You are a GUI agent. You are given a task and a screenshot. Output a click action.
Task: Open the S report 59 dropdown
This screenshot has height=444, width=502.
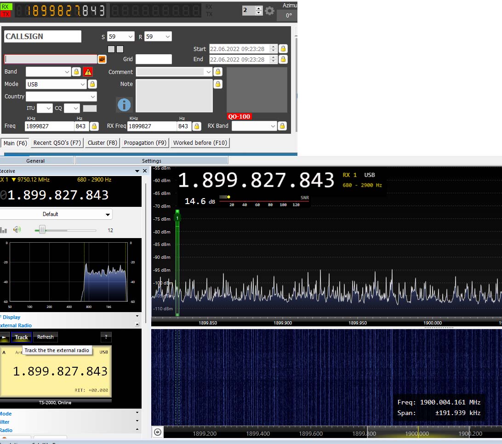tap(130, 37)
